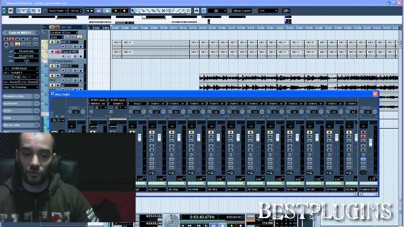Toggle Snap on/off button

click(204, 11)
